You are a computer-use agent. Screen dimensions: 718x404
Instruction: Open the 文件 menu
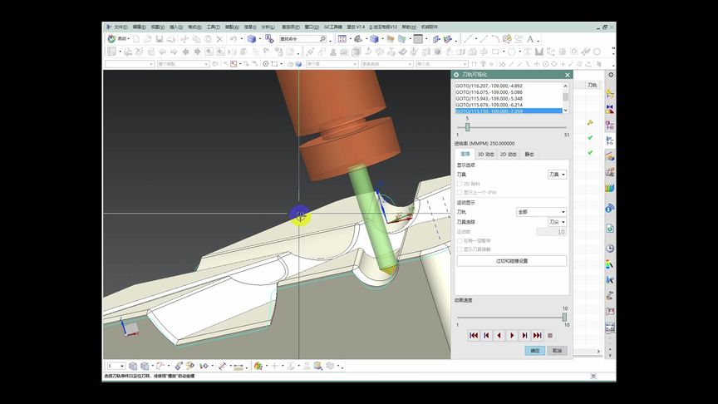pos(120,27)
